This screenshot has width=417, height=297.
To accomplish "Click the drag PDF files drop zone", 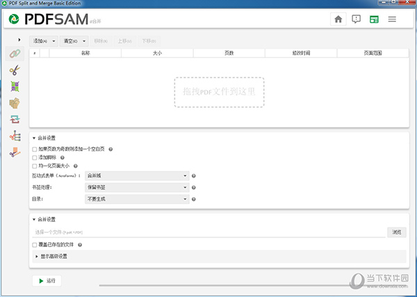I will point(219,92).
